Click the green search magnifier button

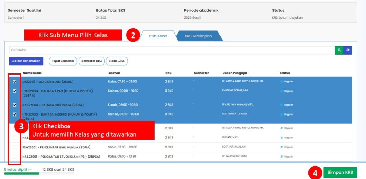(339, 50)
